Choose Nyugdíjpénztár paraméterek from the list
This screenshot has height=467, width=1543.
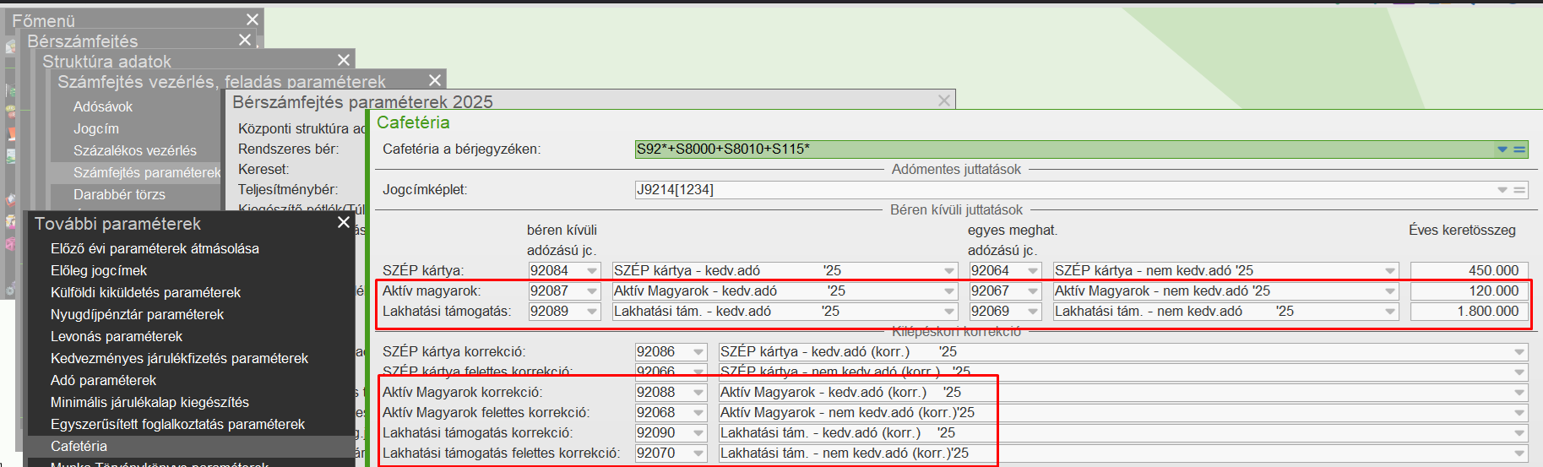point(137,314)
